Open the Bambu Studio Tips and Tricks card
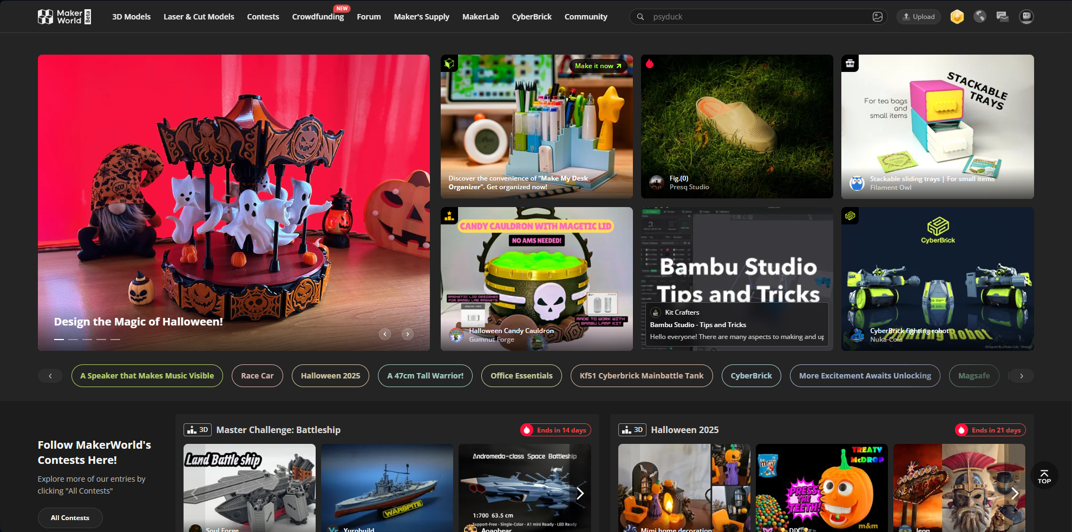Screen dimensions: 1072x532 [x=737, y=278]
